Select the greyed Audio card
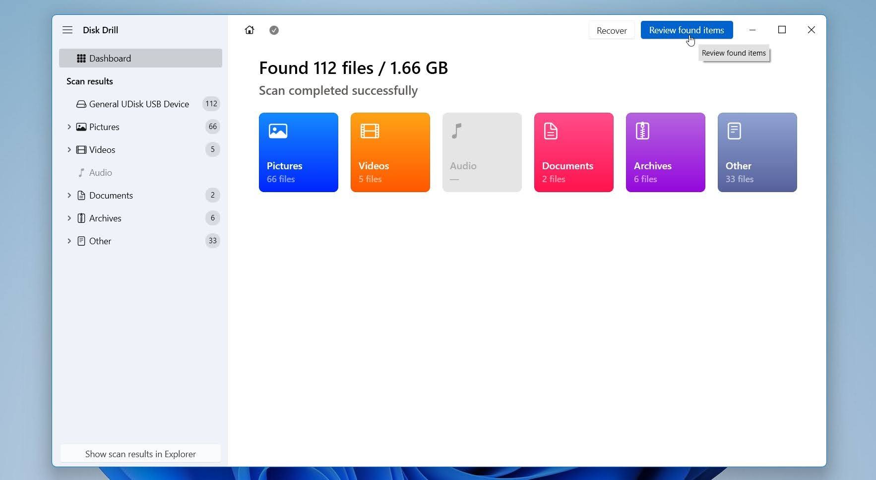876x480 pixels. (x=482, y=152)
